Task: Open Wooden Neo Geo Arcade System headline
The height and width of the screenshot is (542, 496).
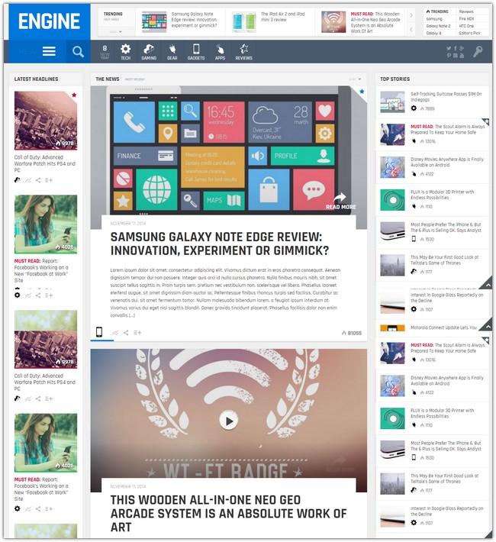Action: [228, 514]
